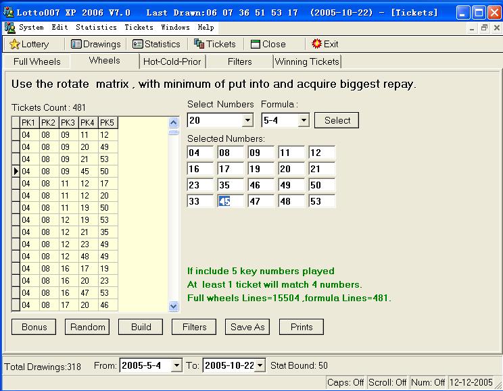
Task: Click the selected number field 33
Action: (200, 201)
